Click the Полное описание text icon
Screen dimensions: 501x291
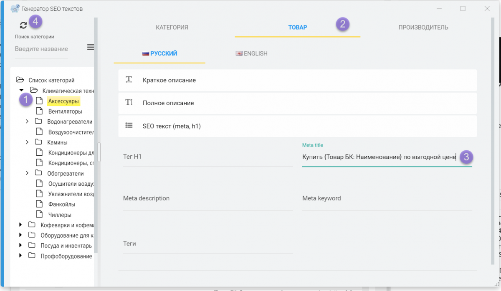click(129, 102)
